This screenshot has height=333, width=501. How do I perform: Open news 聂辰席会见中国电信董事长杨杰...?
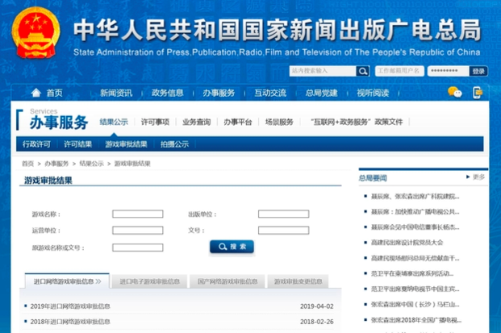click(x=415, y=227)
